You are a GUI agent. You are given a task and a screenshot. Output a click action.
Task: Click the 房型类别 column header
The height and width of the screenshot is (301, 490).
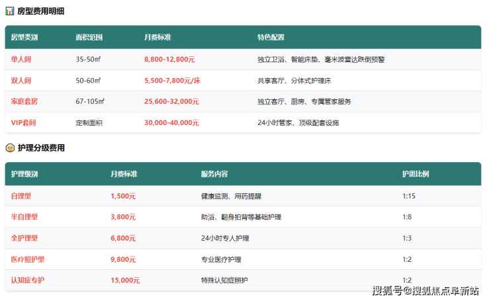pyautogui.click(x=24, y=37)
